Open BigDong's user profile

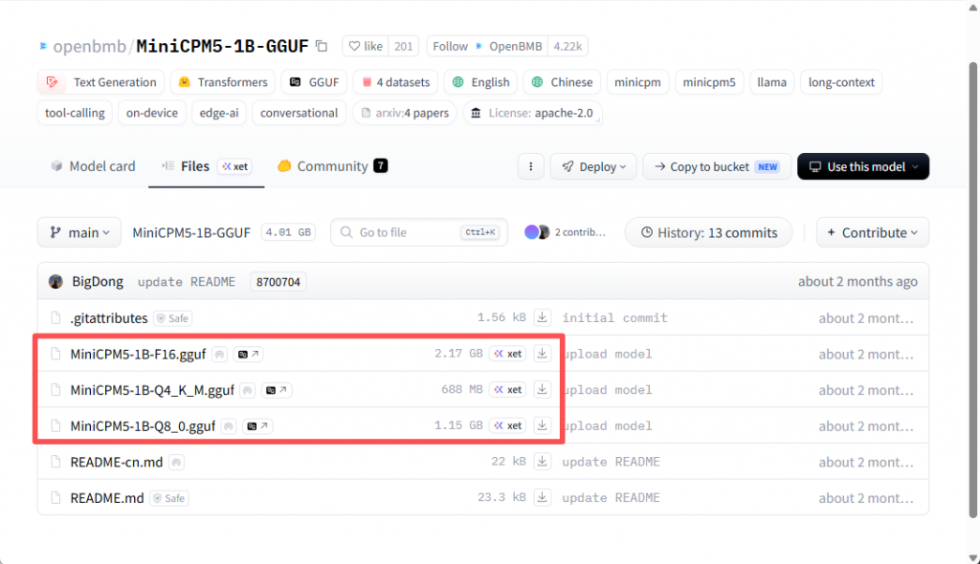pyautogui.click(x=98, y=282)
